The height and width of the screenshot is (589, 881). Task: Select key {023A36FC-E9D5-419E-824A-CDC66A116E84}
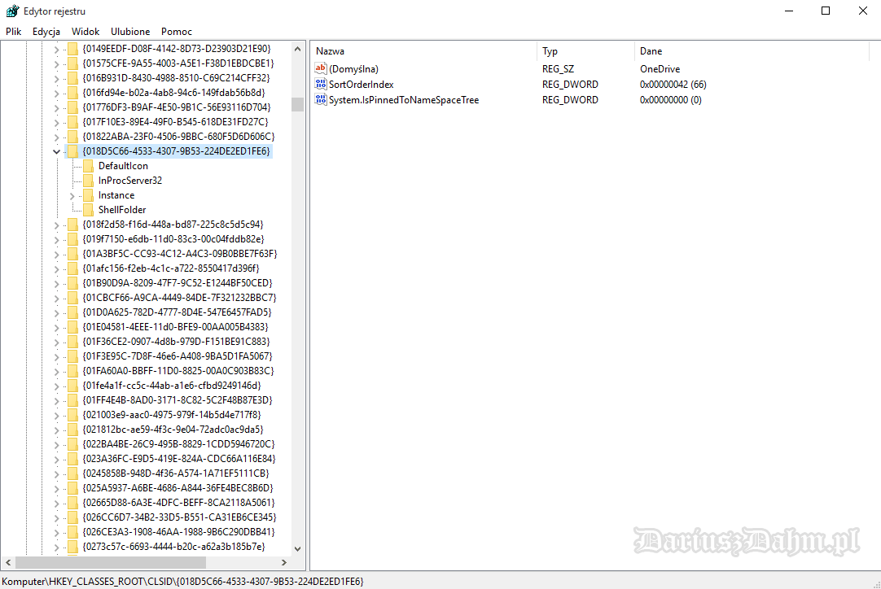point(179,458)
